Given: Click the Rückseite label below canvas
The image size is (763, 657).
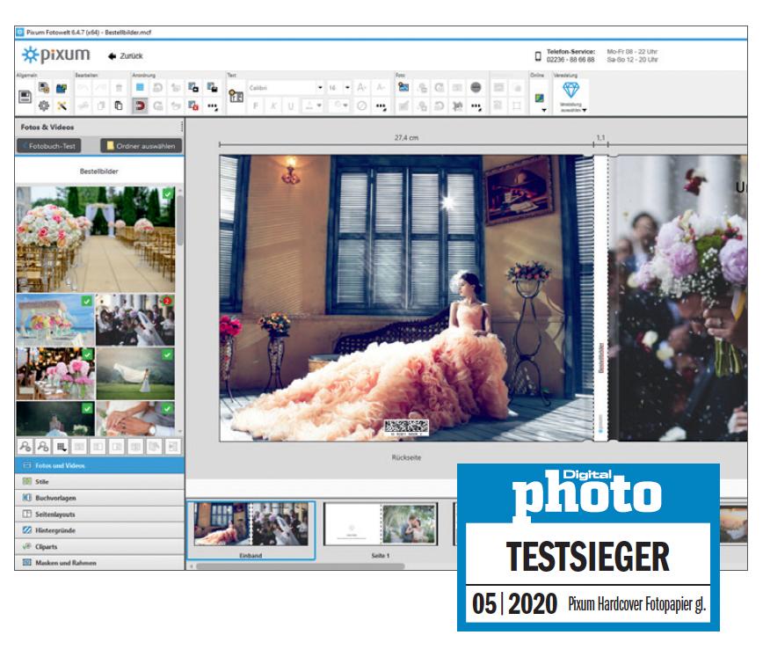Looking at the screenshot, I should click(406, 457).
